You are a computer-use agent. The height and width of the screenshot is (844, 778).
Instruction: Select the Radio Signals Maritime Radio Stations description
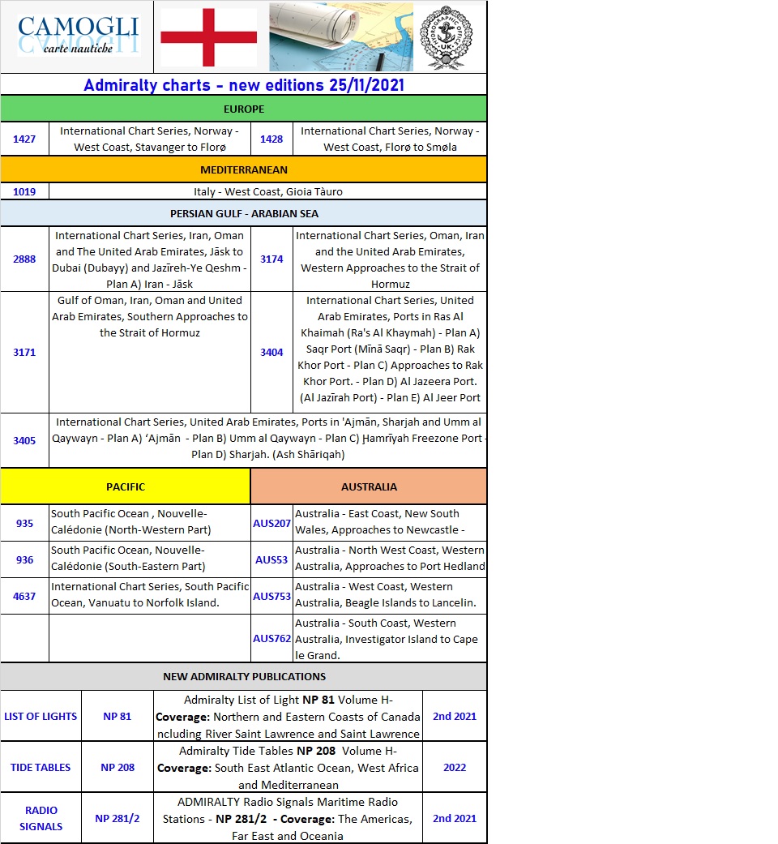click(x=288, y=819)
